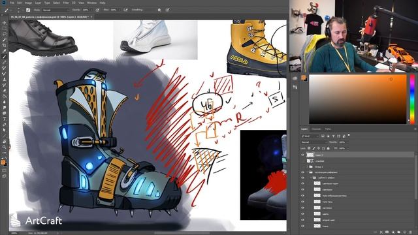Add a layer mask
418x235 pixels.
click(387, 232)
